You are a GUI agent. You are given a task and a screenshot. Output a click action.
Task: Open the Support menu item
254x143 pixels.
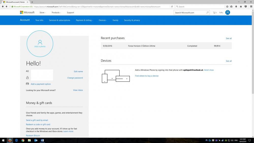click(x=70, y=12)
